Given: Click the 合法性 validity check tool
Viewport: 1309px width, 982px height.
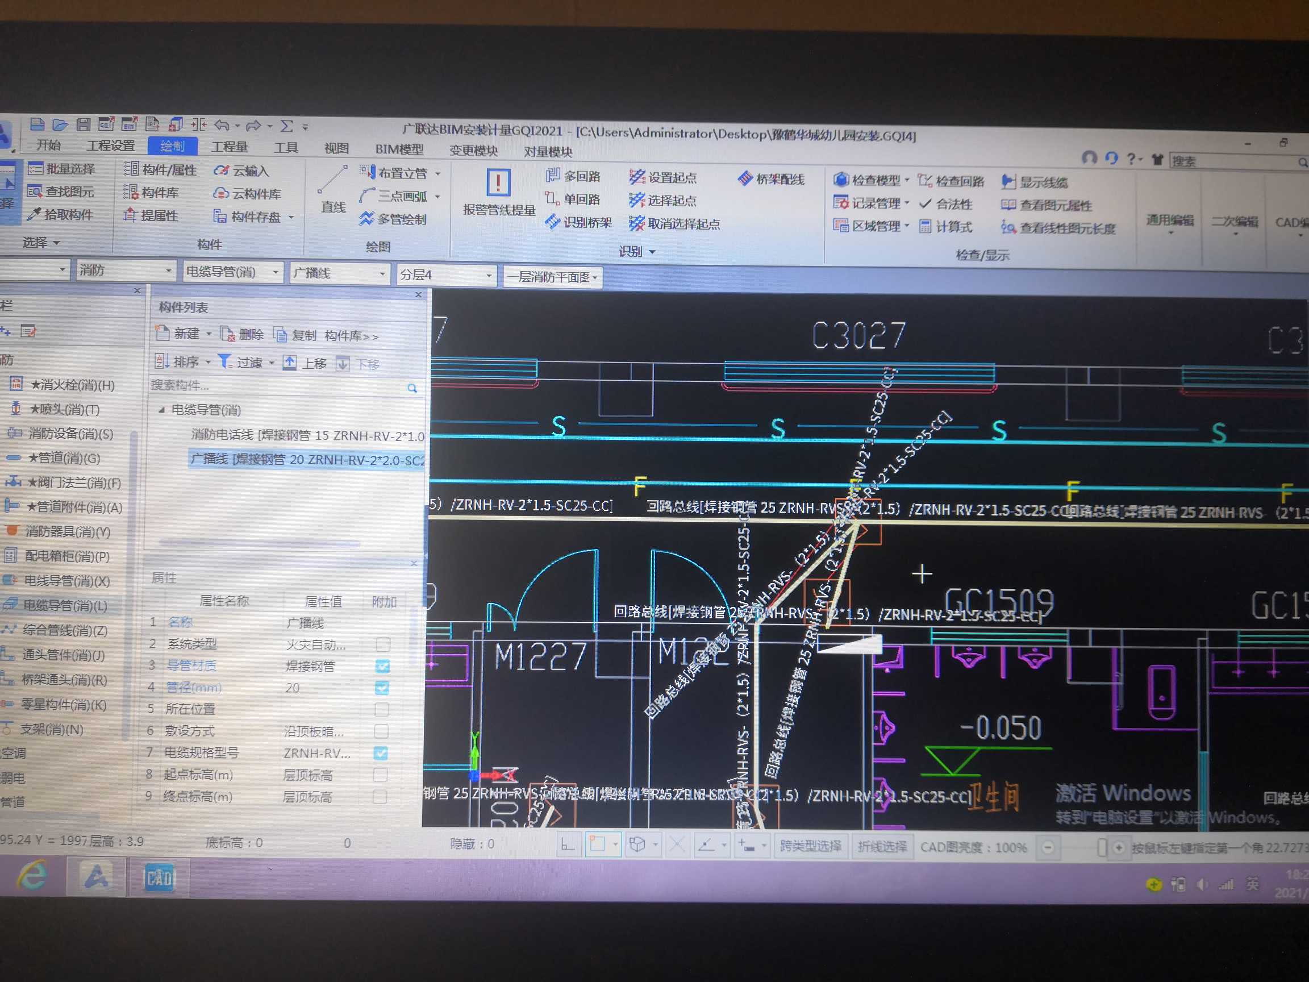Looking at the screenshot, I should pyautogui.click(x=945, y=203).
